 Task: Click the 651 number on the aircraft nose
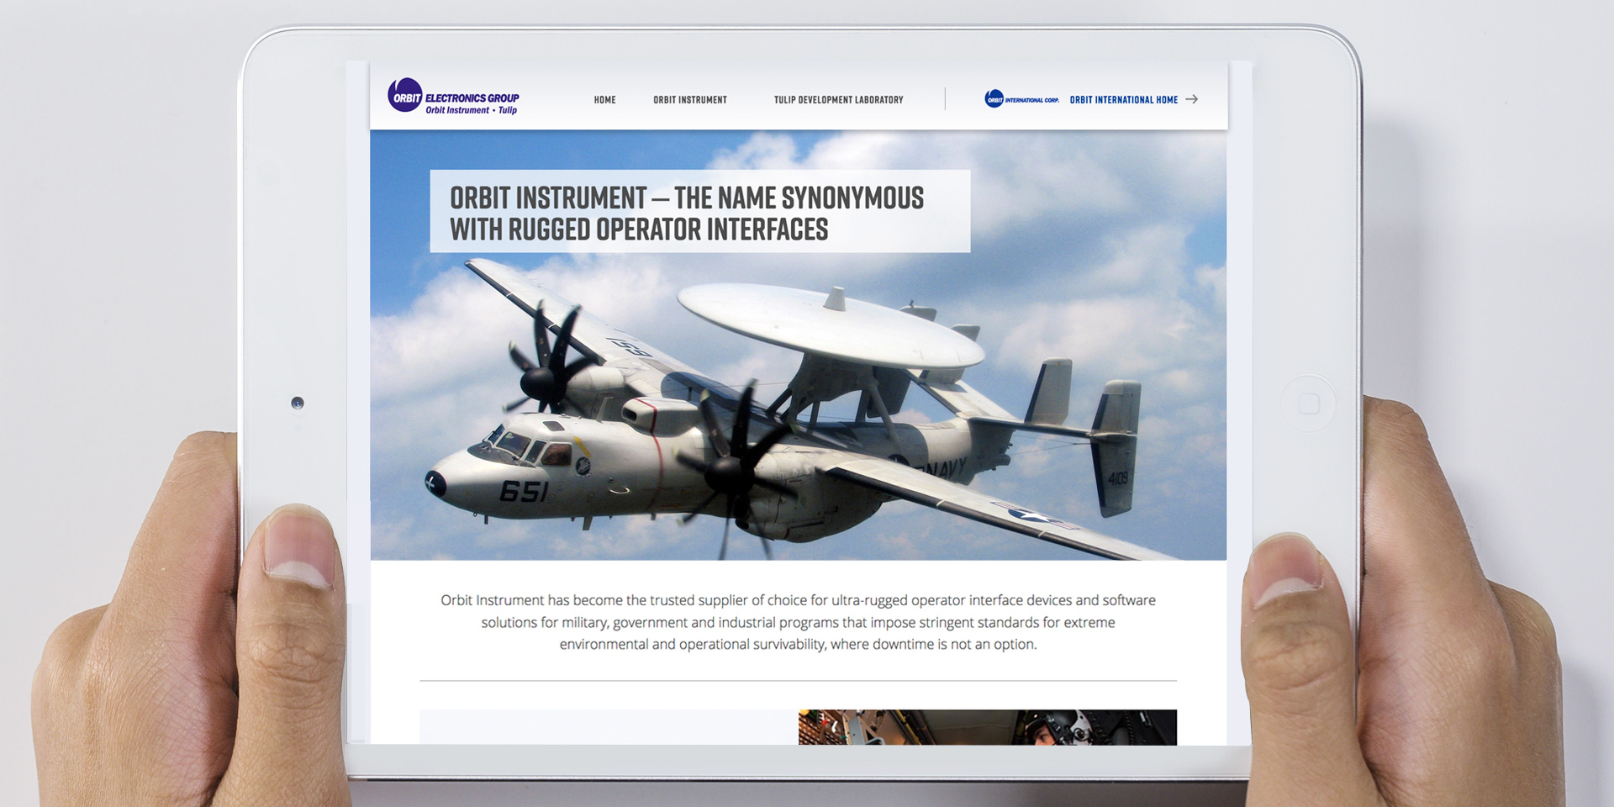(x=524, y=491)
